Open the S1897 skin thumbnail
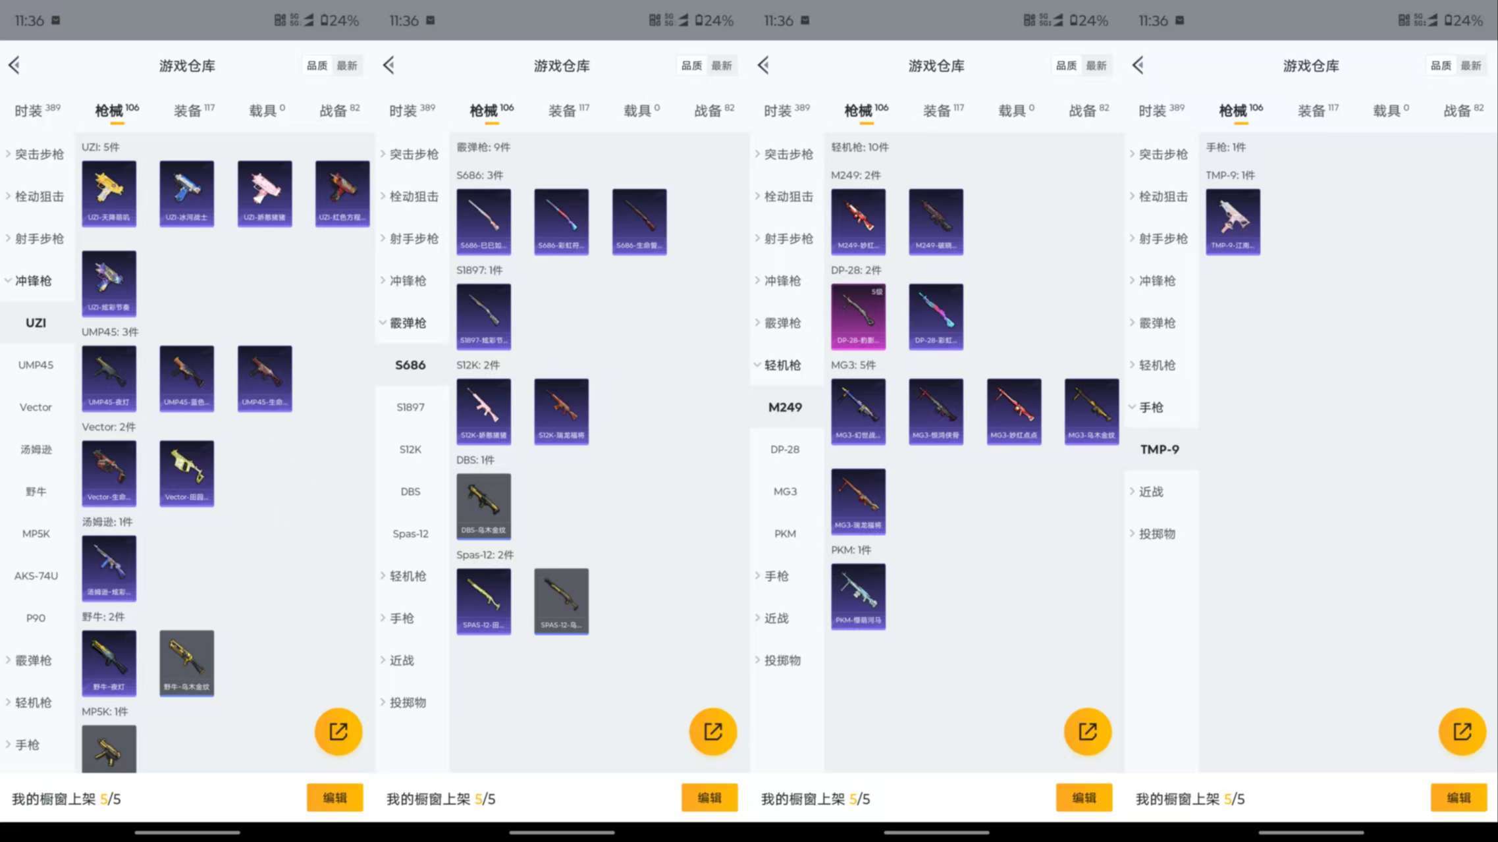 click(x=484, y=317)
